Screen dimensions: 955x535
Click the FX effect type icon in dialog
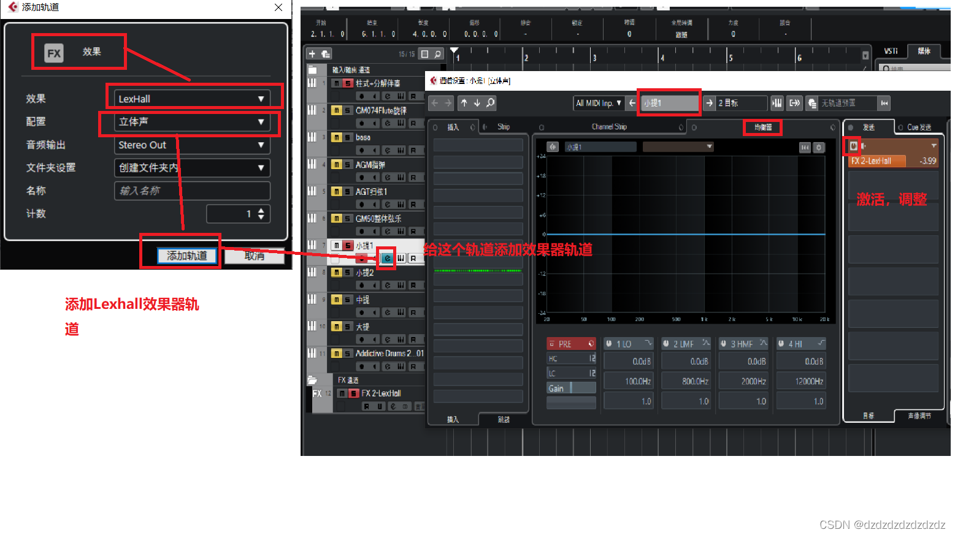click(54, 53)
